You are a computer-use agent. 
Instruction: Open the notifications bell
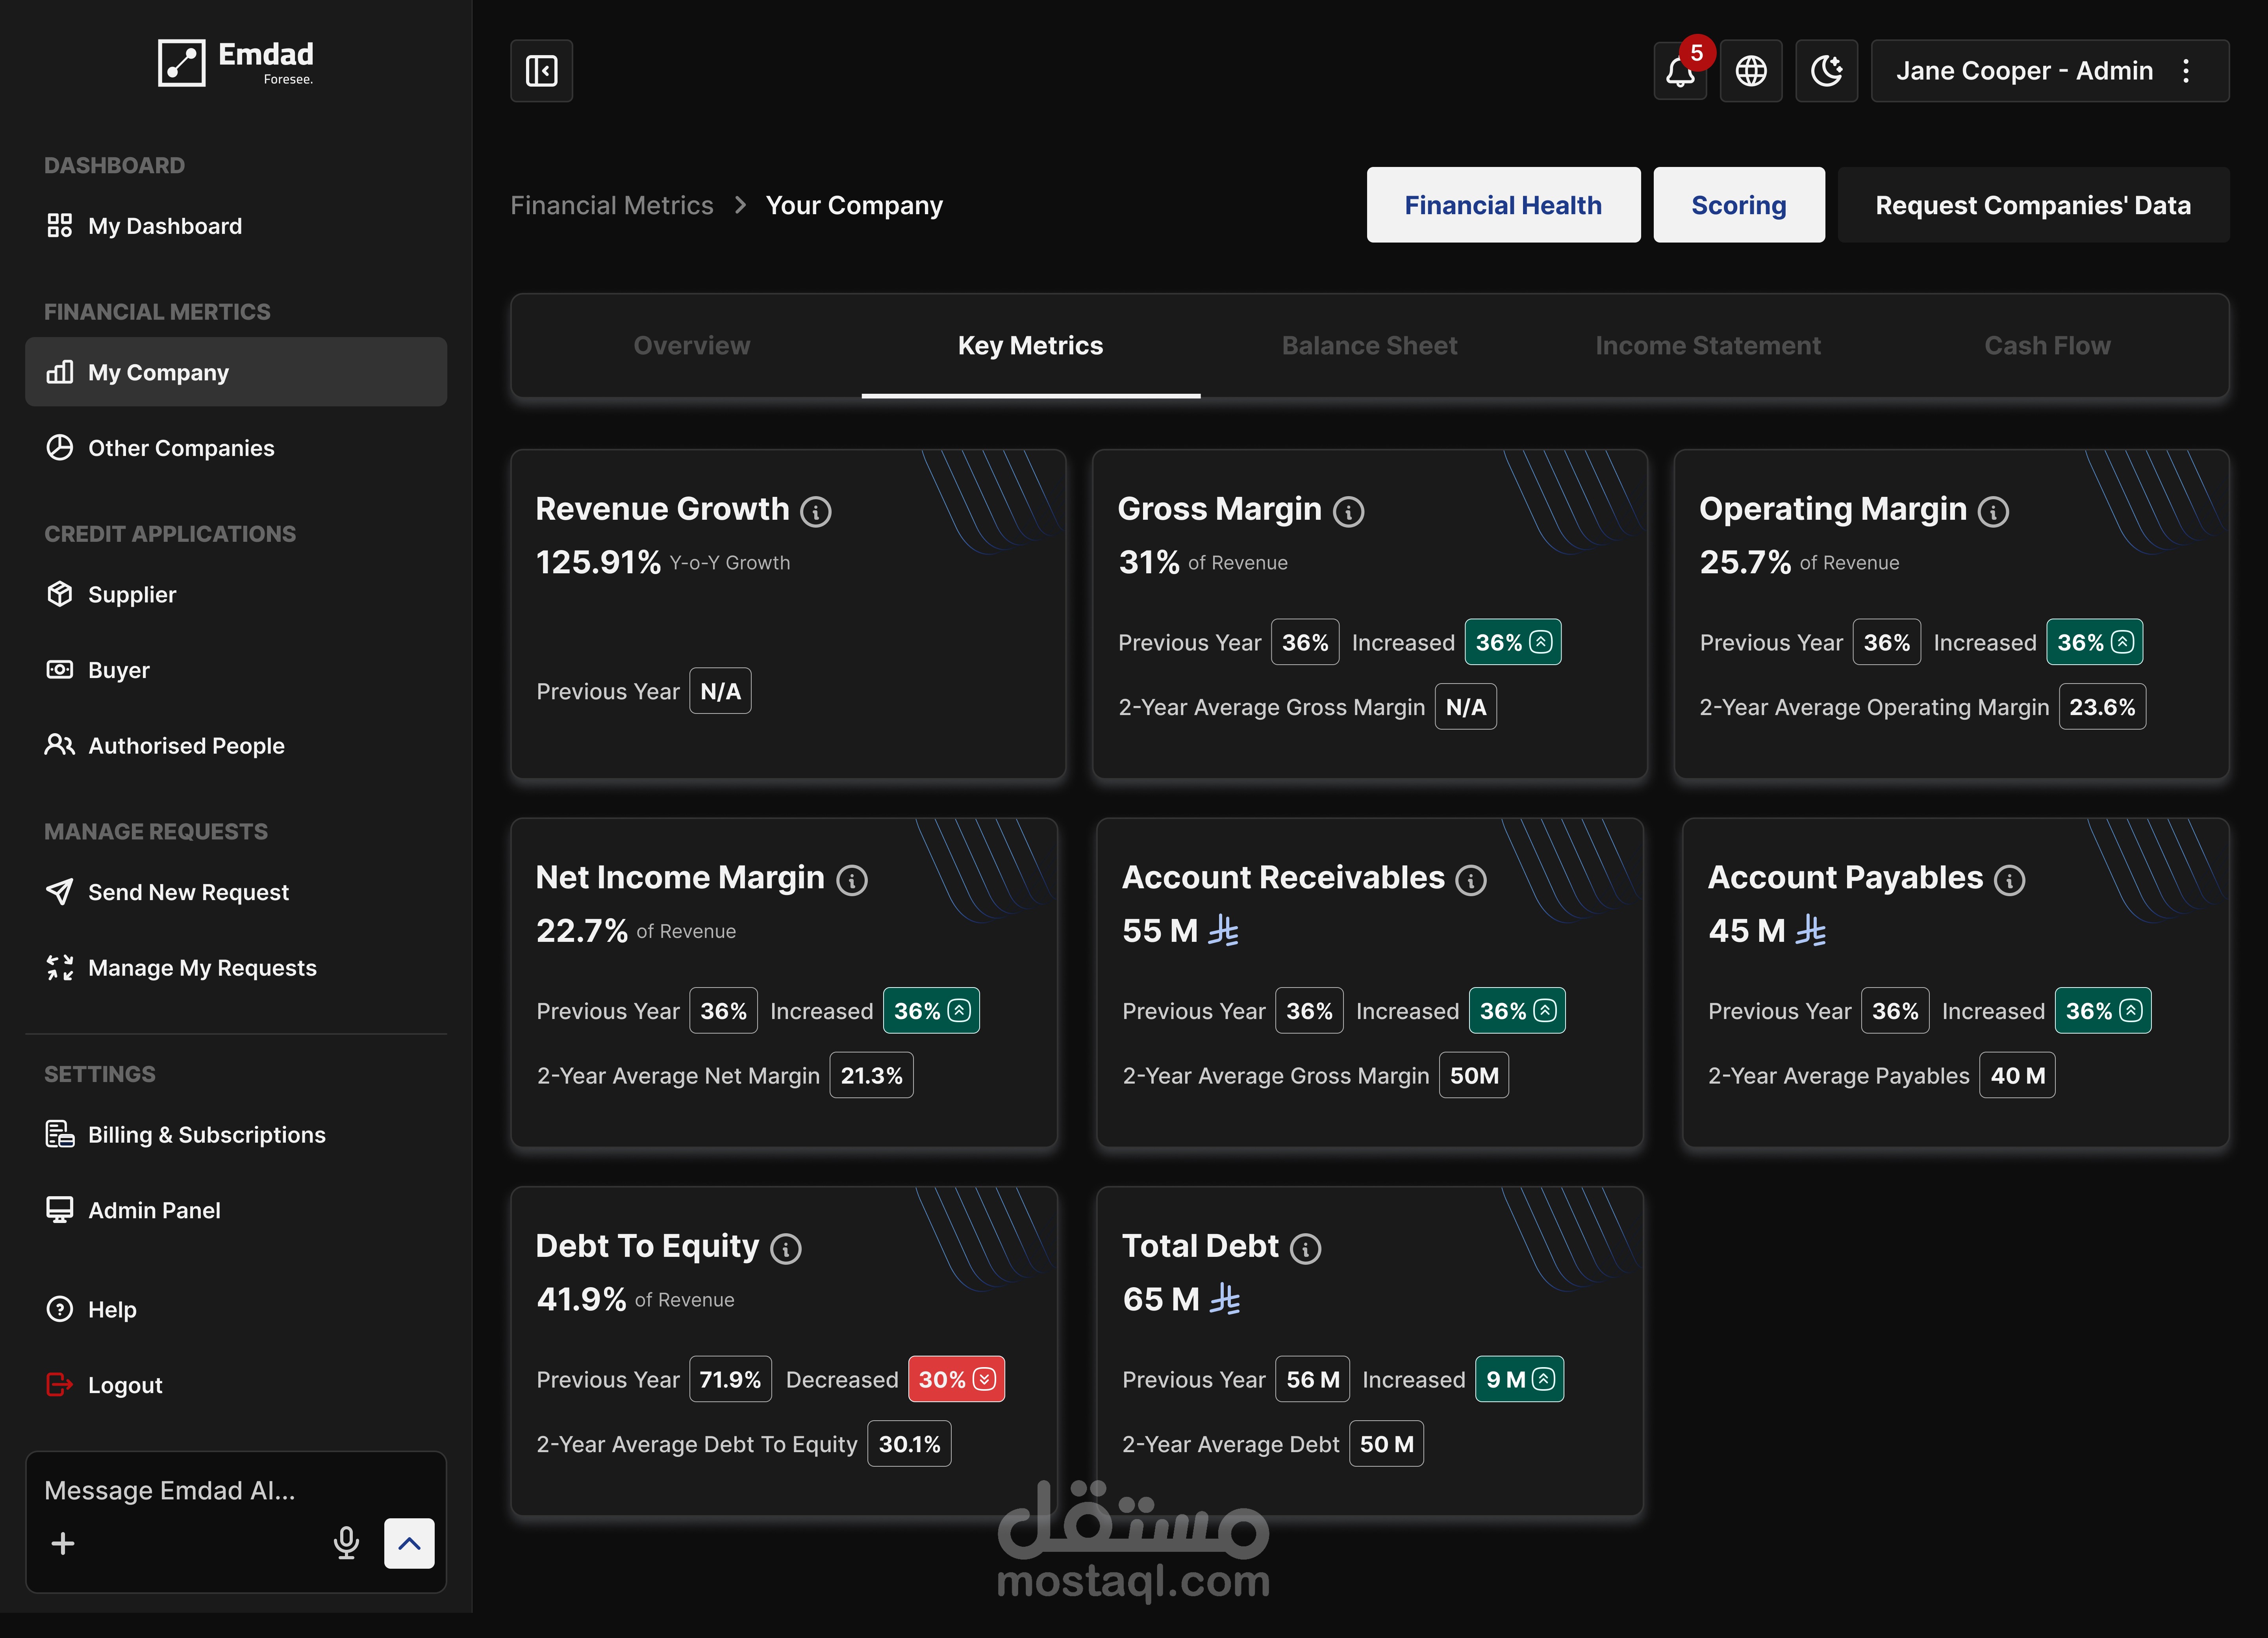tap(1680, 71)
